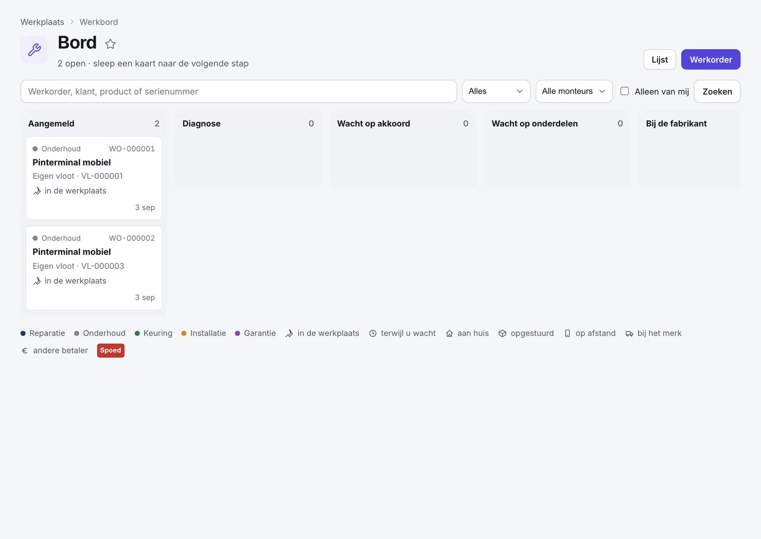Open work order card WO-000002
Image resolution: width=761 pixels, height=539 pixels.
[x=94, y=268]
